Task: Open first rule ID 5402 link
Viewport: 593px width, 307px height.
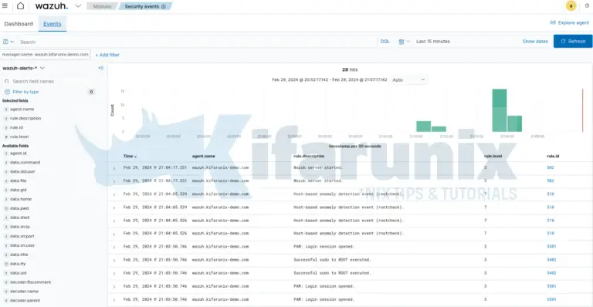Action: tap(551, 260)
